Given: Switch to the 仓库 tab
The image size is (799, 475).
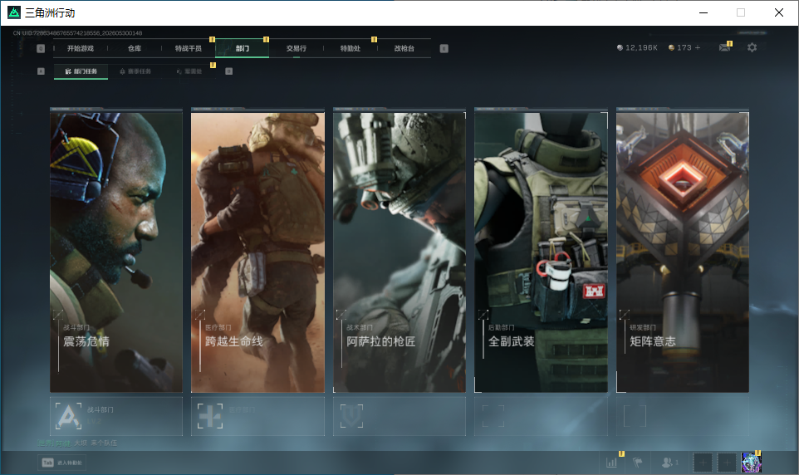Looking at the screenshot, I should (x=135, y=48).
